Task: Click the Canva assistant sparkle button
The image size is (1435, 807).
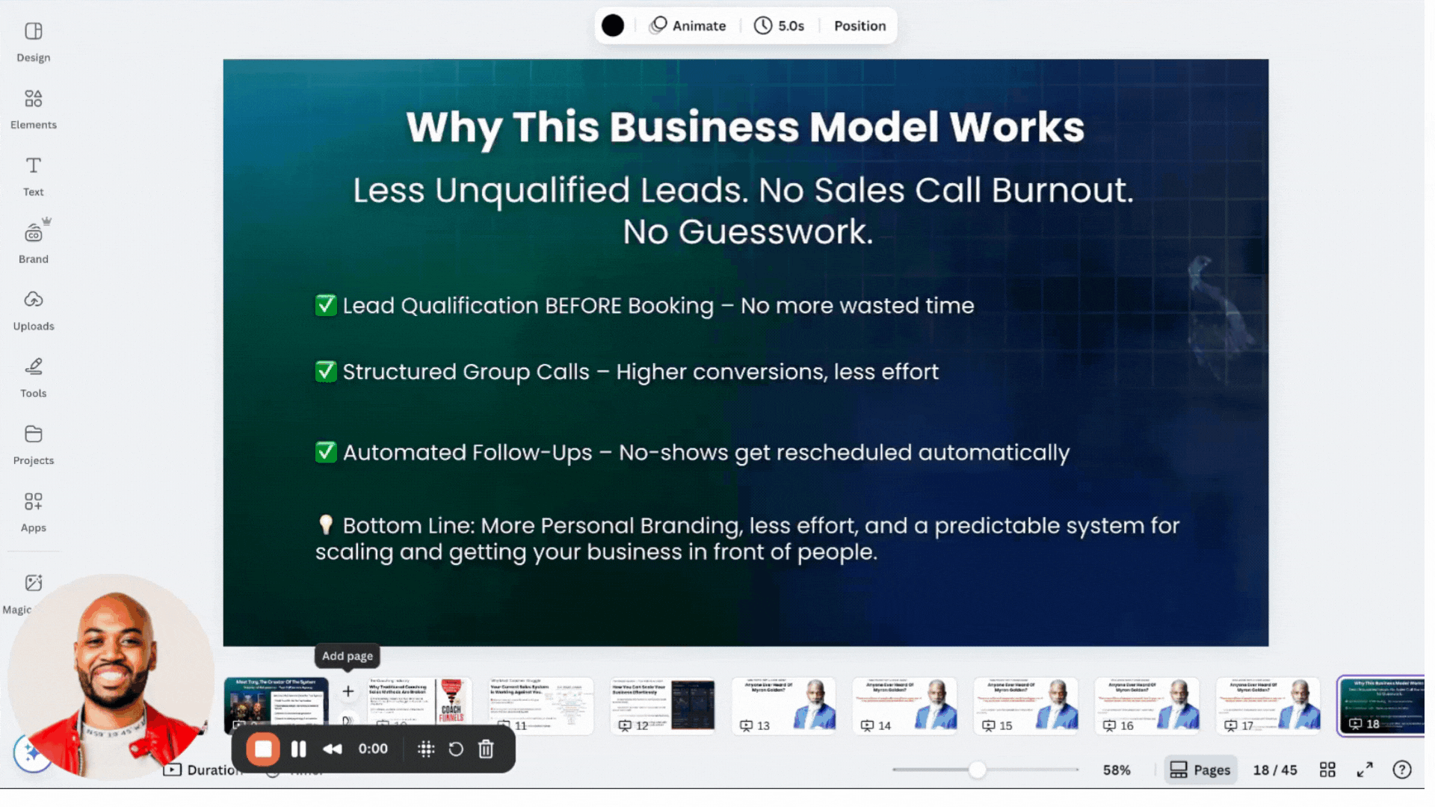Action: click(31, 753)
